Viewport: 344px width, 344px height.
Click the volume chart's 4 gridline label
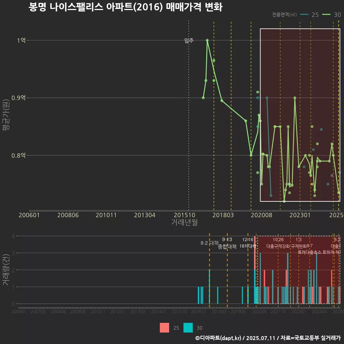pyautogui.click(x=13, y=236)
